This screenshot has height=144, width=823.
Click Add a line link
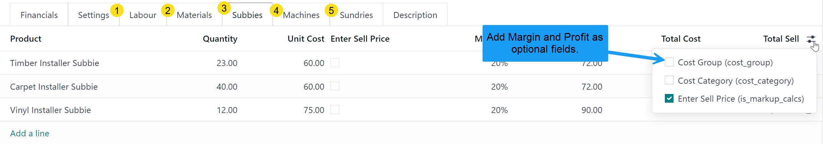30,133
